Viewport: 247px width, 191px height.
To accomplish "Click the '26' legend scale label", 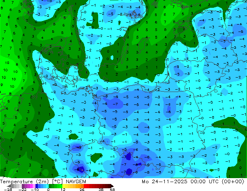I will [x=82, y=189].
